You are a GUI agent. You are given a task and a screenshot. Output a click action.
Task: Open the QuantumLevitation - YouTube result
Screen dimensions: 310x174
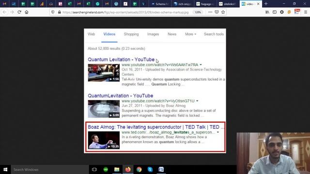click(x=121, y=96)
